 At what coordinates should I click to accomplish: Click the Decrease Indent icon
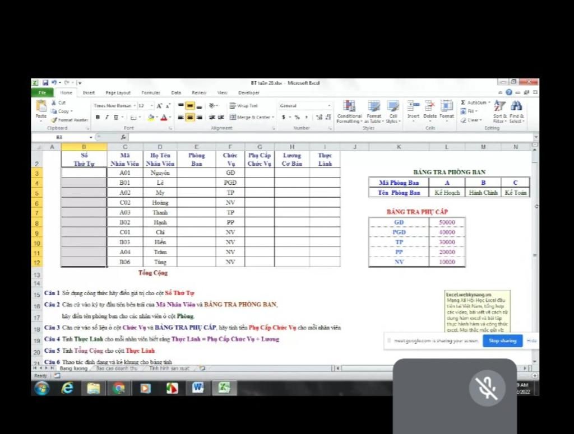(x=211, y=118)
